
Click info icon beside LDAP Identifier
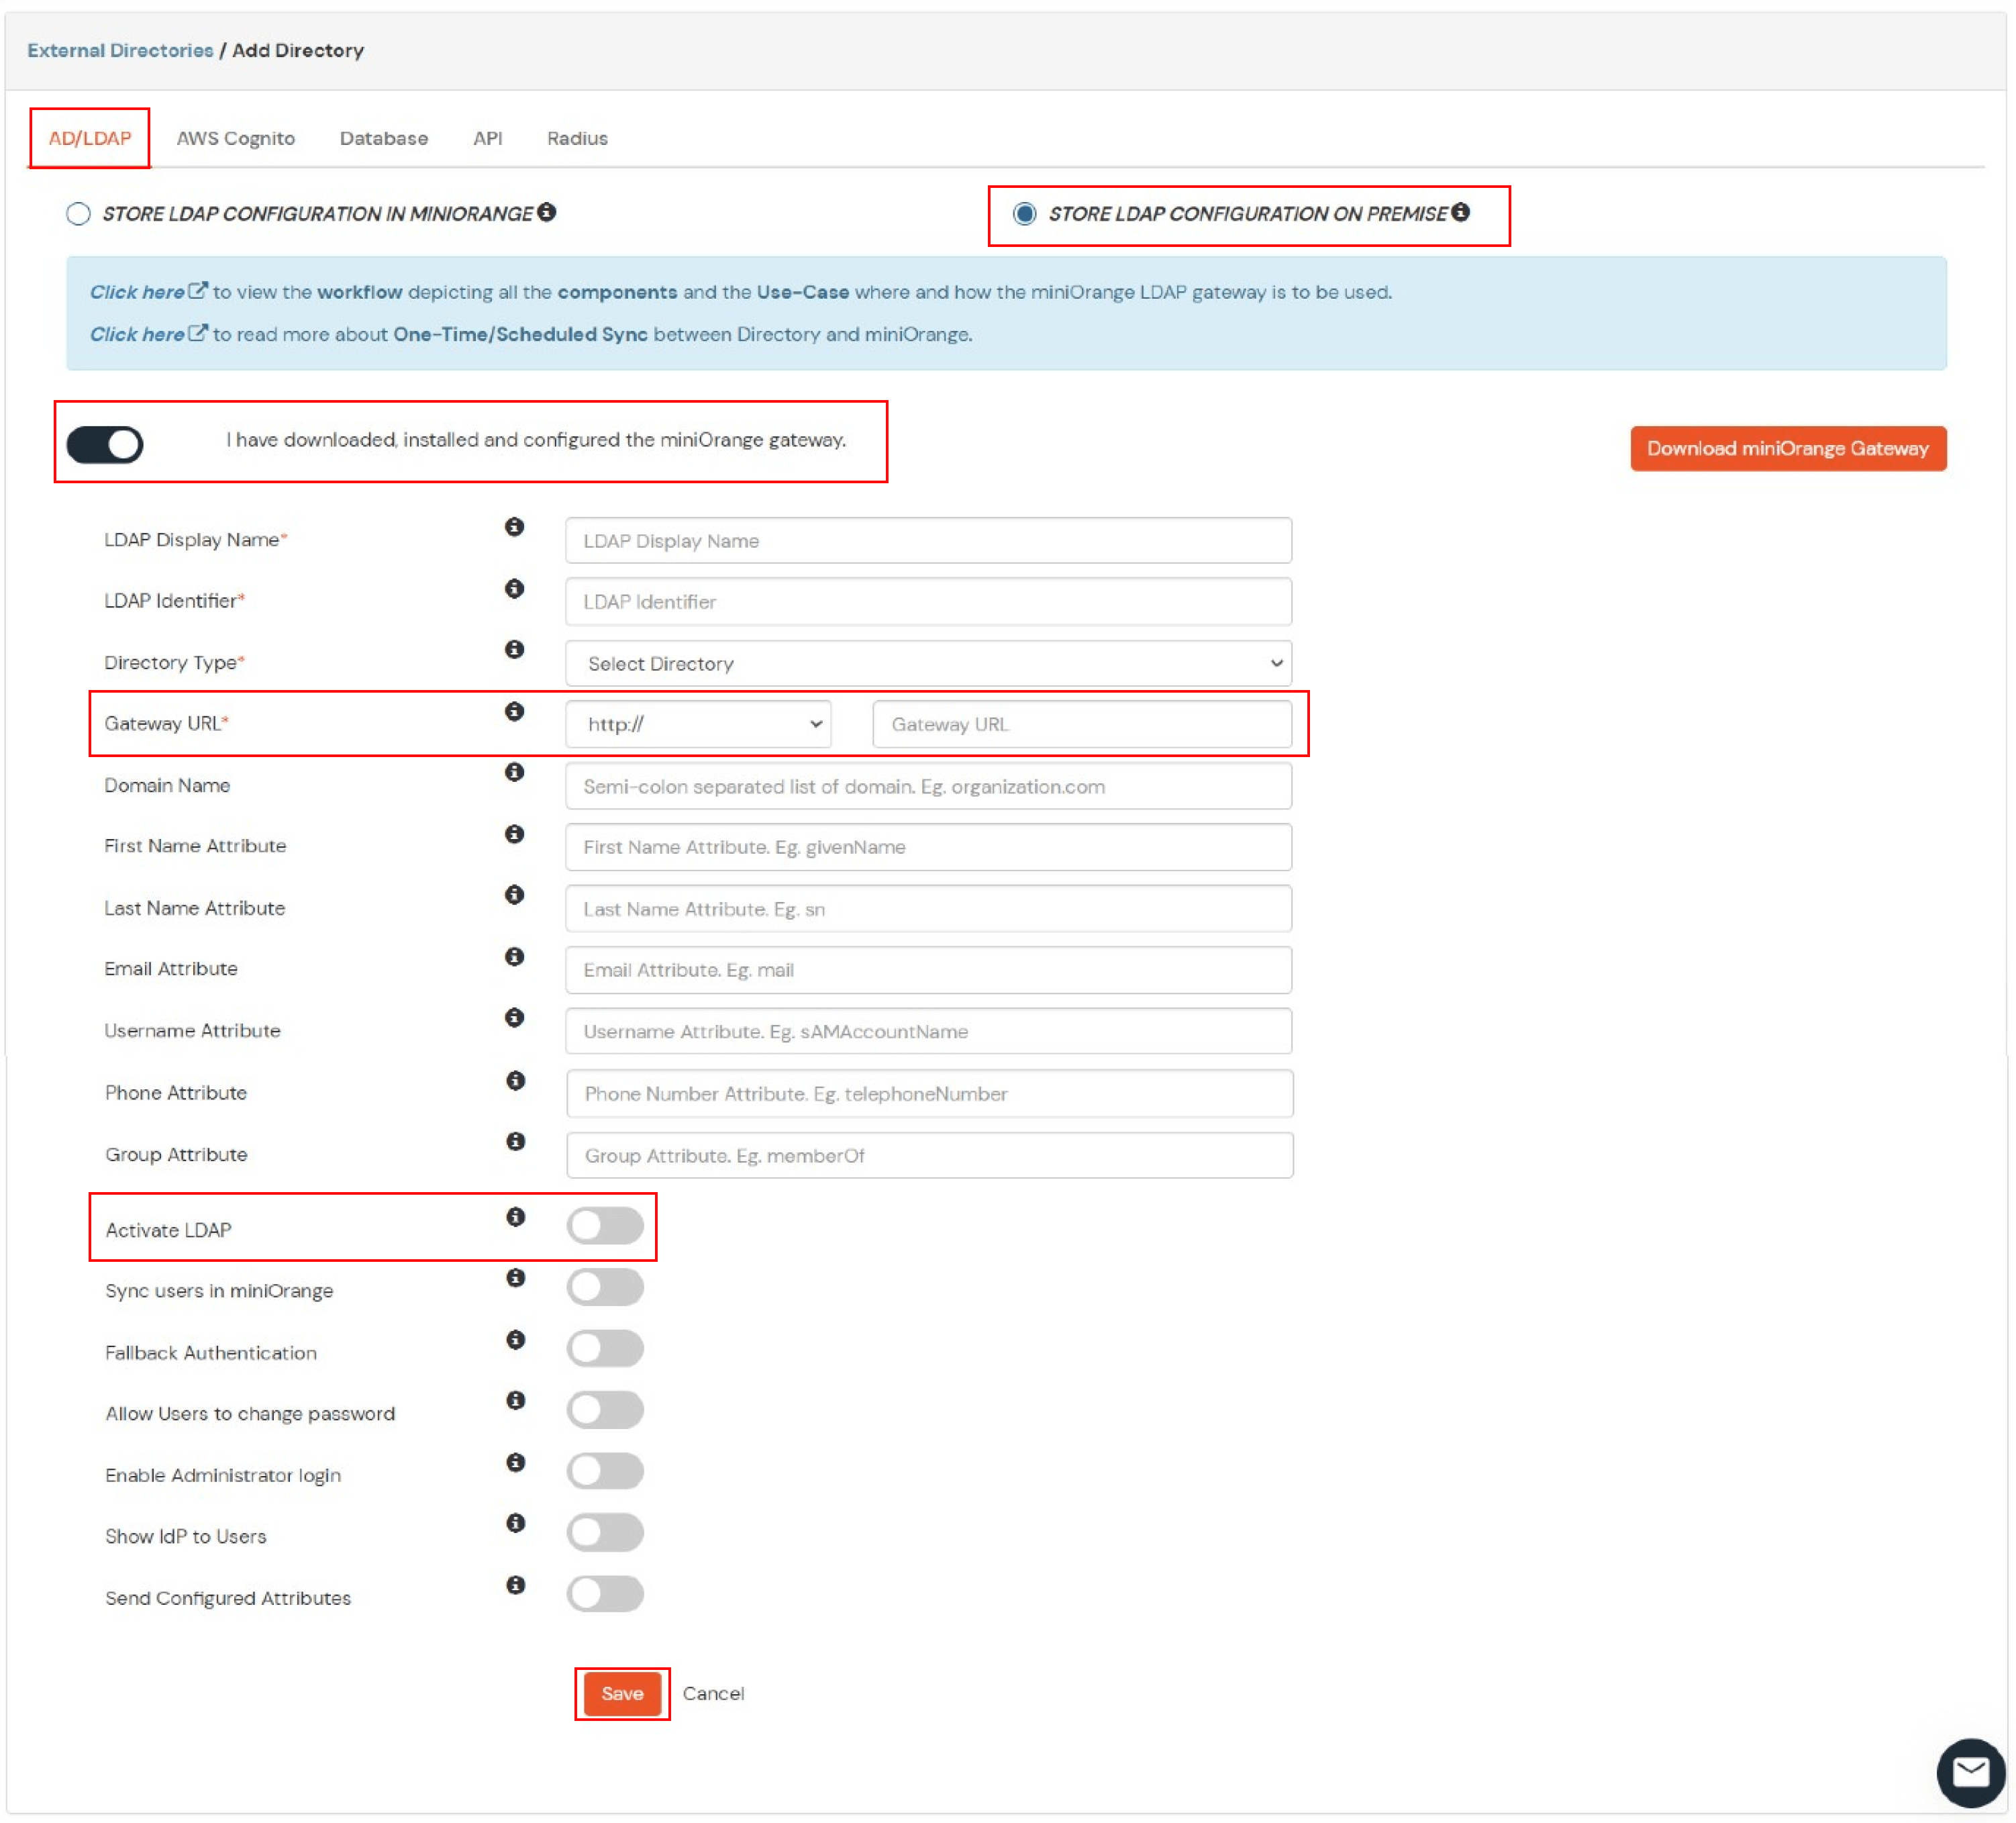514,588
